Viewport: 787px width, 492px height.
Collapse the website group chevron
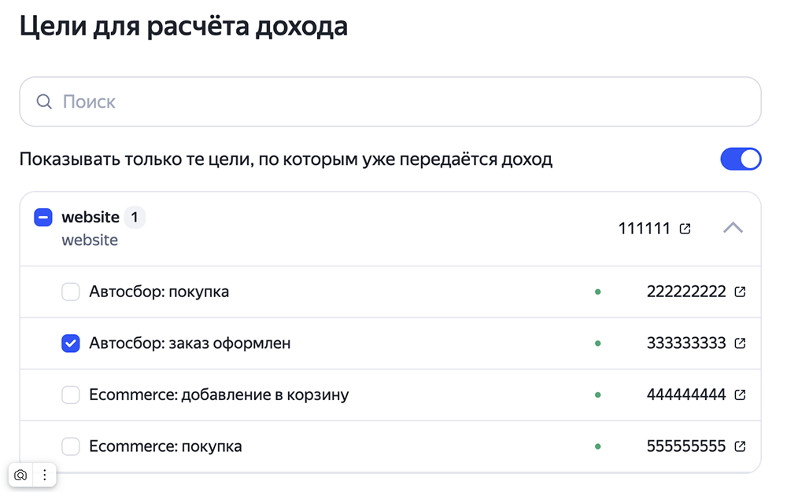point(733,228)
